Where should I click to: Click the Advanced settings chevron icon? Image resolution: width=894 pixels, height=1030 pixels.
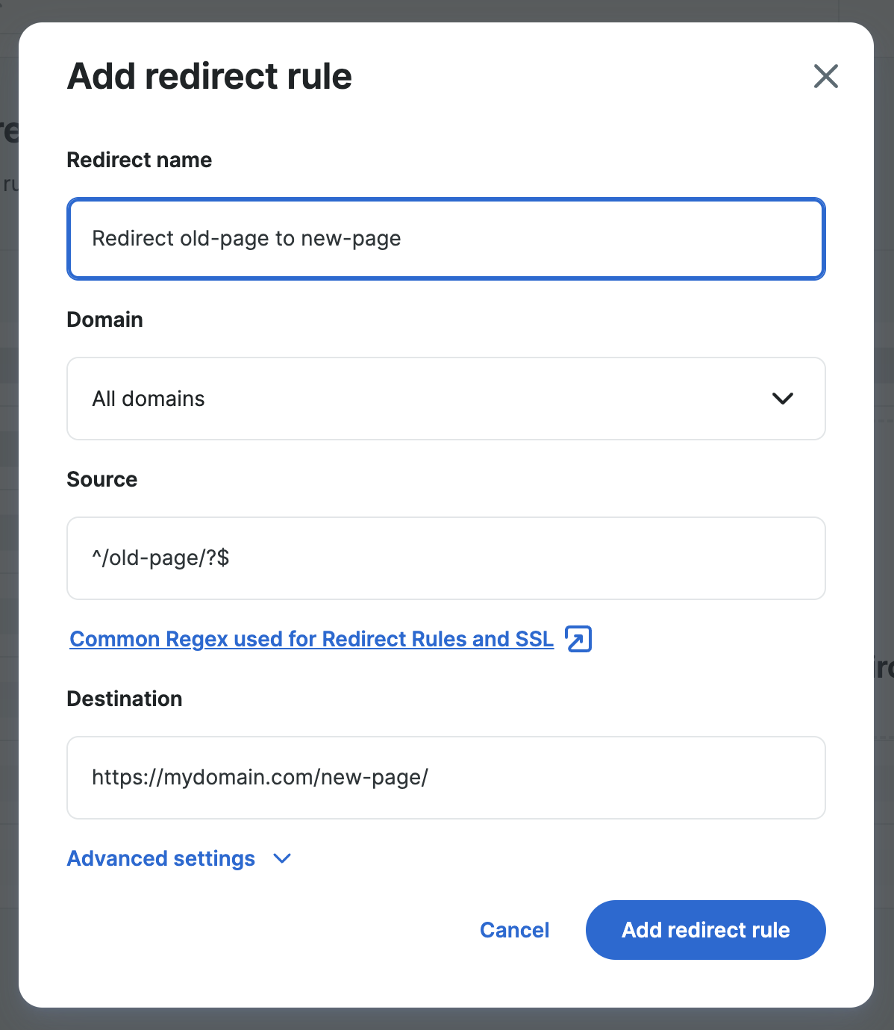(281, 859)
